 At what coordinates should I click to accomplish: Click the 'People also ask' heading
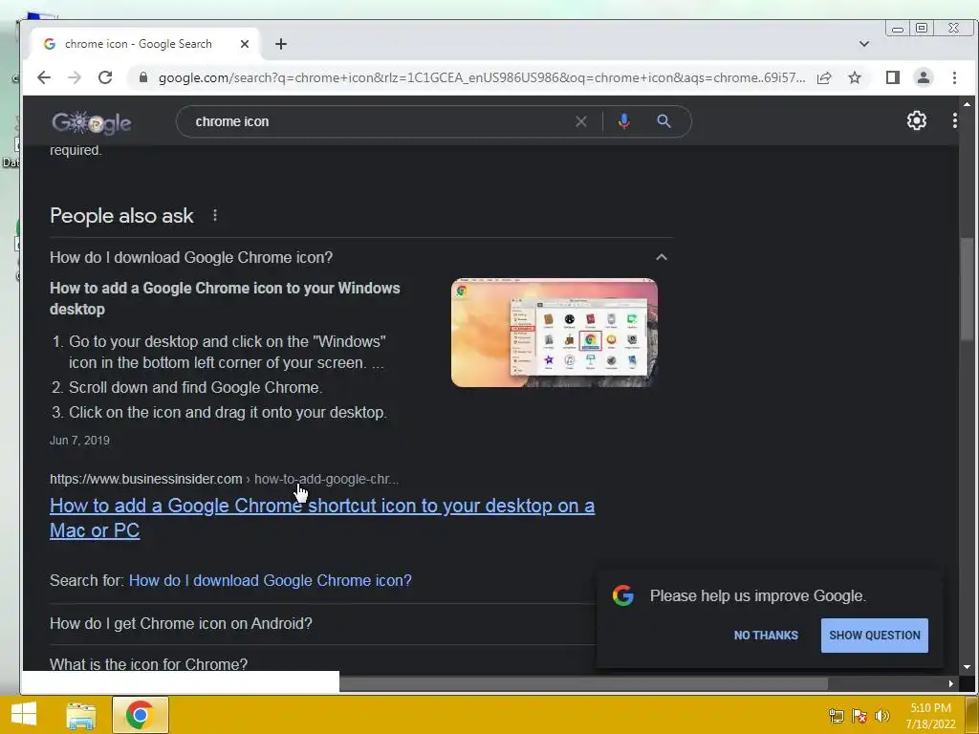click(x=121, y=215)
